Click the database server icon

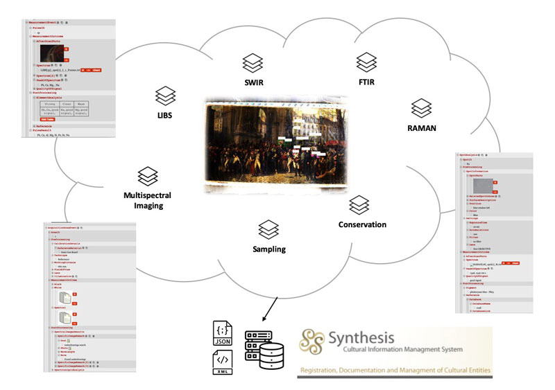click(x=264, y=350)
